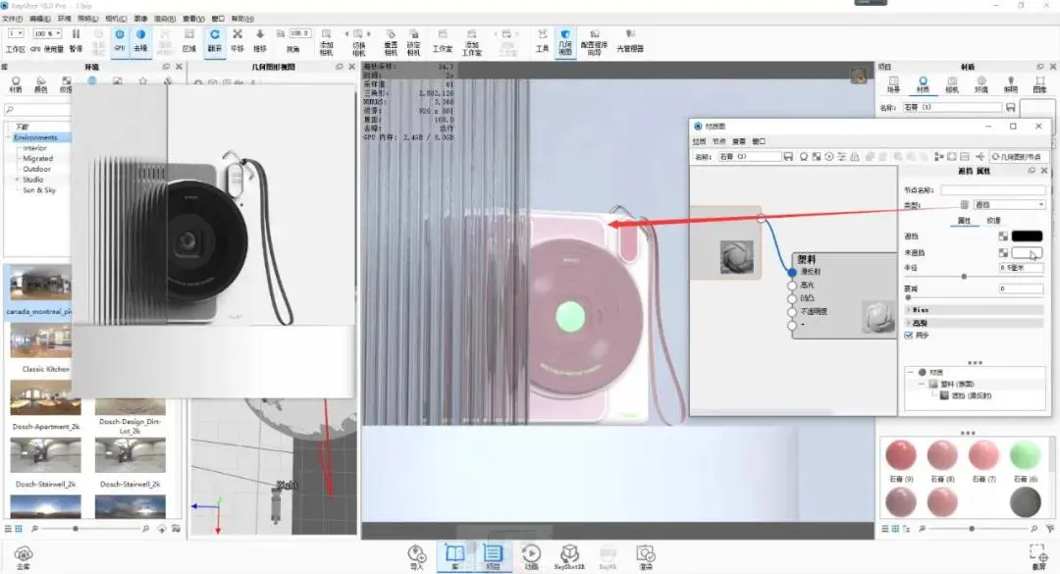This screenshot has width=1060, height=574.
Task: Open the 节点 Nodes menu in material graph
Action: click(x=718, y=141)
